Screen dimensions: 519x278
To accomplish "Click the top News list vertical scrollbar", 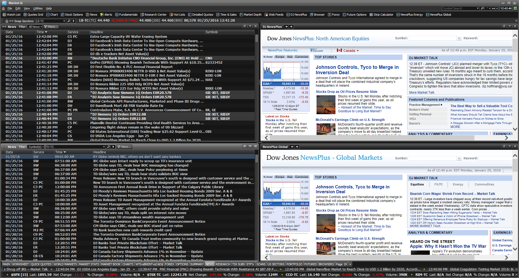I will tap(256, 38).
